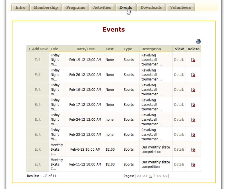Select the Programs tab
Screen dimensions: 228x189
click(76, 8)
